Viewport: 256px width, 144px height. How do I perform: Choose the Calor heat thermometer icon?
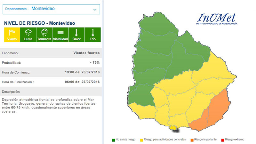tap(76, 35)
